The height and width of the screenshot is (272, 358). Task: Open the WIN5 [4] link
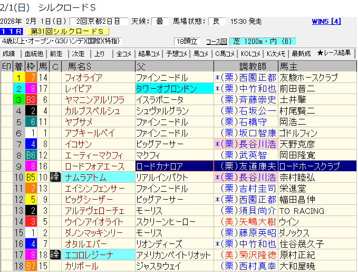tap(326, 22)
